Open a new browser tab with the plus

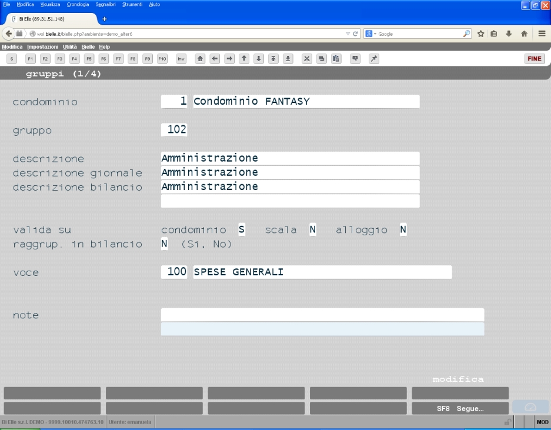tap(104, 19)
